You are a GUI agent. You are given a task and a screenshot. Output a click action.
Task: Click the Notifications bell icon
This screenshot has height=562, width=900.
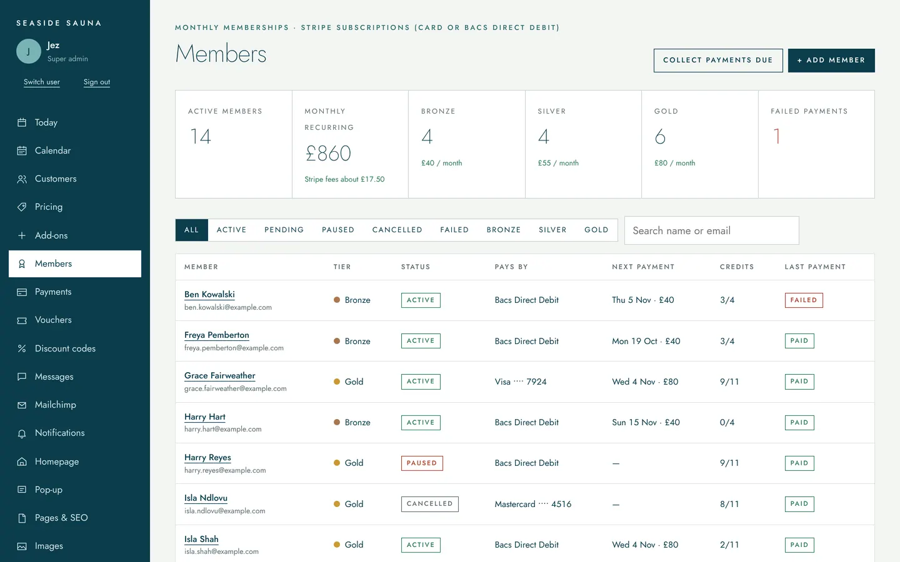click(22, 433)
